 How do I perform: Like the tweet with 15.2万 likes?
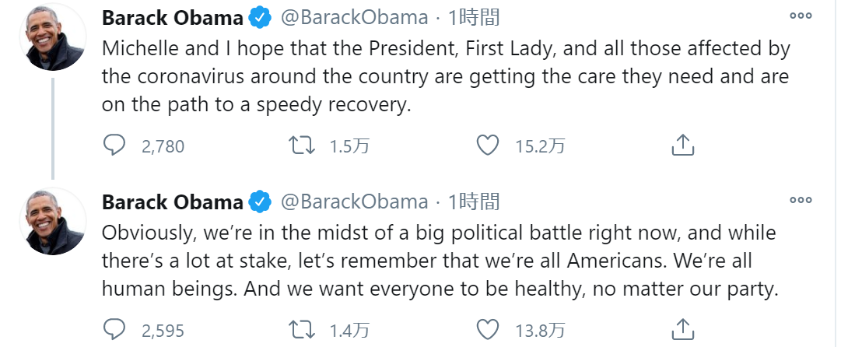[x=487, y=145]
